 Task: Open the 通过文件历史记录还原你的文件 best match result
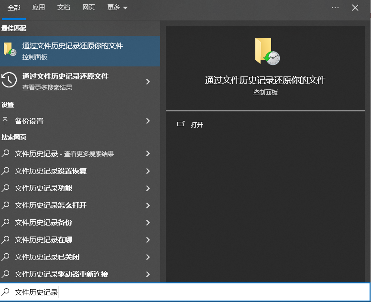80,51
